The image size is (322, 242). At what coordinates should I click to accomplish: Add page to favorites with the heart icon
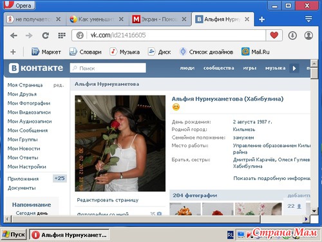point(274,35)
